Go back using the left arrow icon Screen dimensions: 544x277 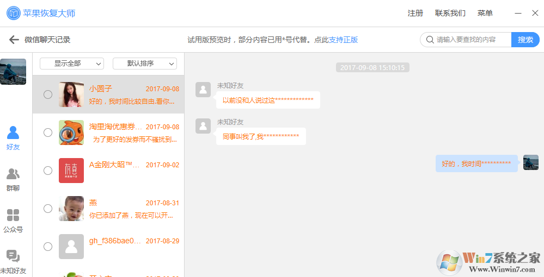pyautogui.click(x=14, y=40)
